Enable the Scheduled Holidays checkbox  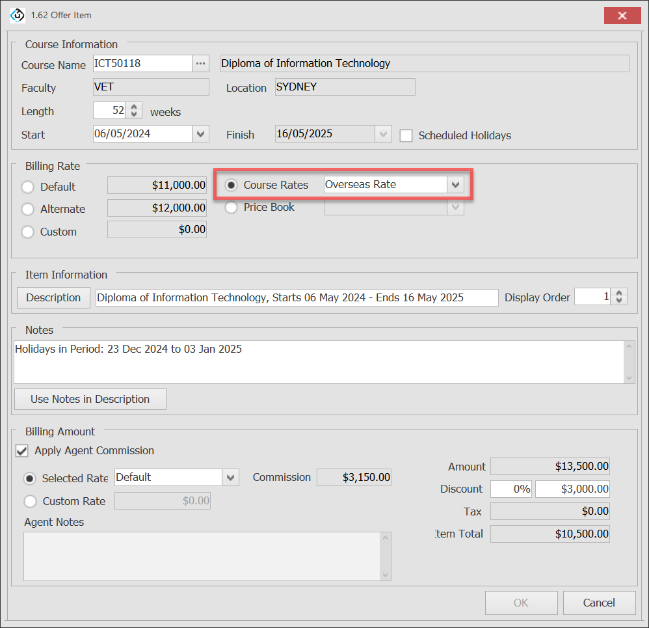click(x=406, y=135)
